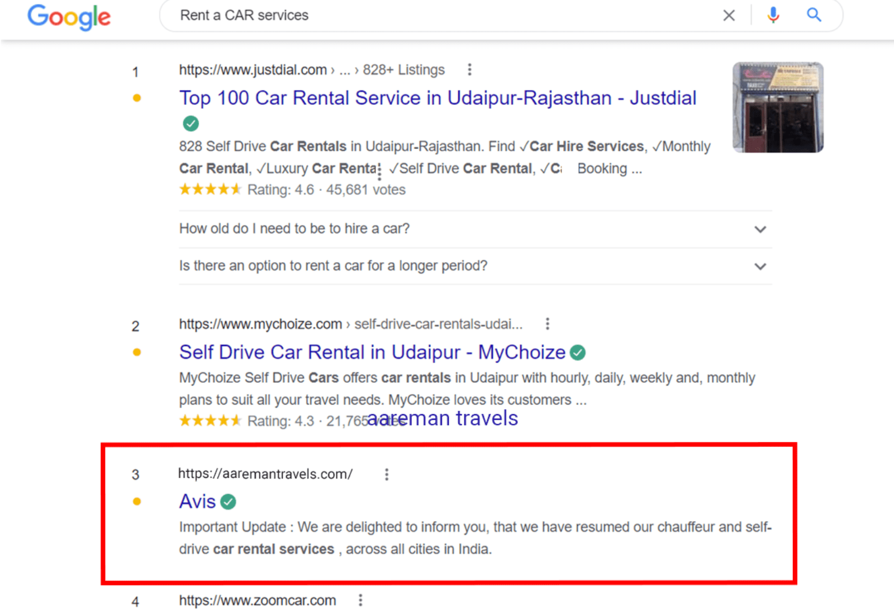Open the Avis result title

click(197, 502)
